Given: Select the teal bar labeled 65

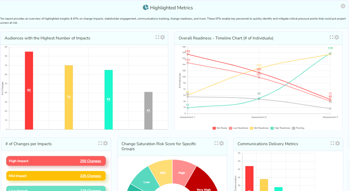Looking at the screenshot, I should 108,100.
